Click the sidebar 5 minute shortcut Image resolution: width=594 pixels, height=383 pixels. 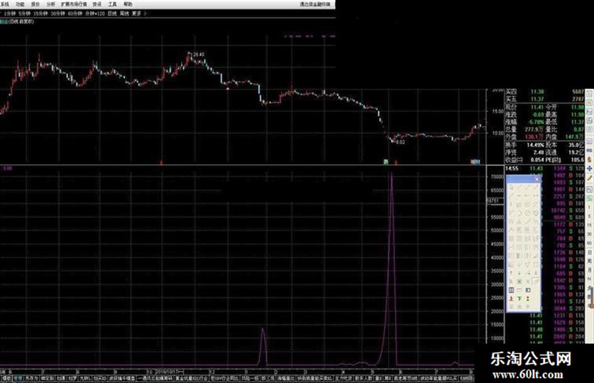[590, 216]
